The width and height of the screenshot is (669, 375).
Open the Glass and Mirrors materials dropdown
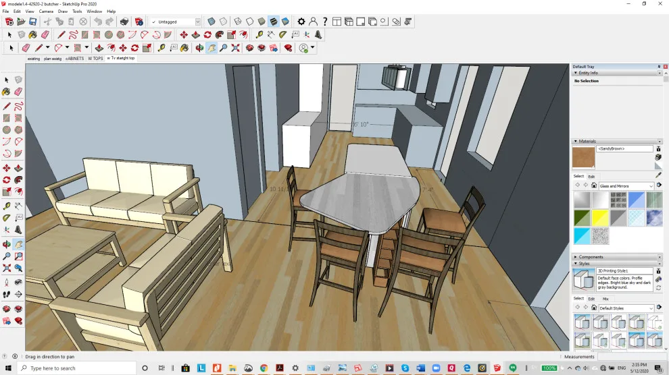point(626,186)
